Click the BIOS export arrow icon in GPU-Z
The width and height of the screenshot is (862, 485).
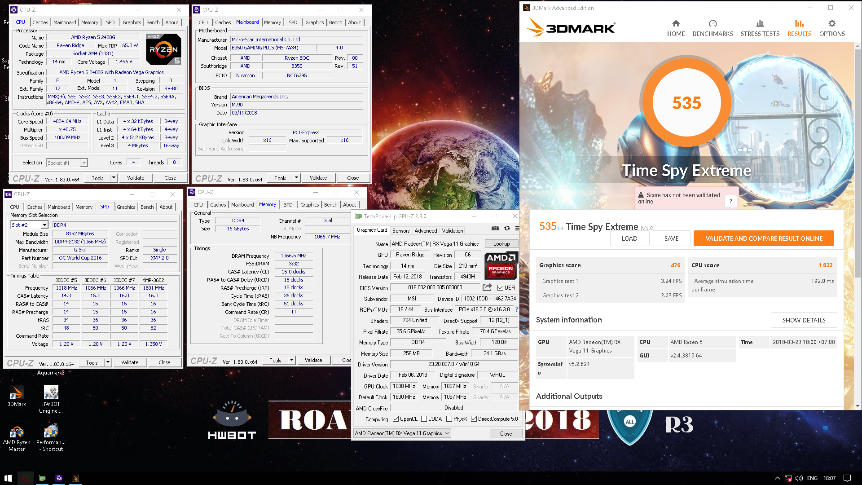487,287
